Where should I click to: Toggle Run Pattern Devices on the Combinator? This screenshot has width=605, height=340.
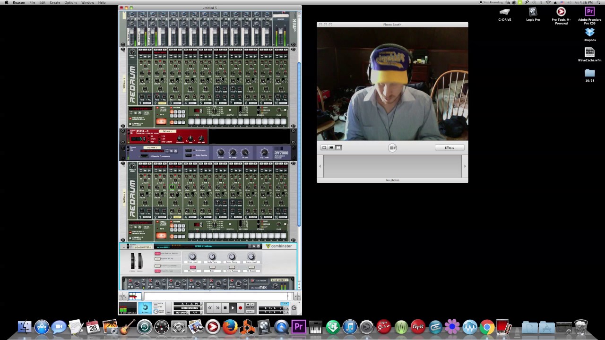point(157,254)
